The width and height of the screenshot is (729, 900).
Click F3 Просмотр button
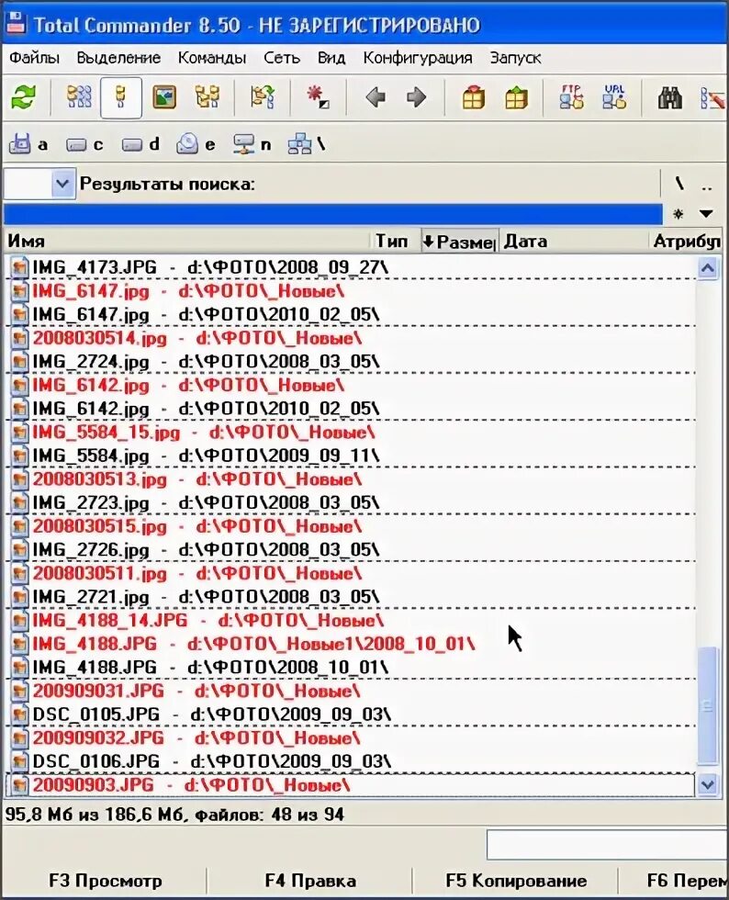tap(105, 881)
